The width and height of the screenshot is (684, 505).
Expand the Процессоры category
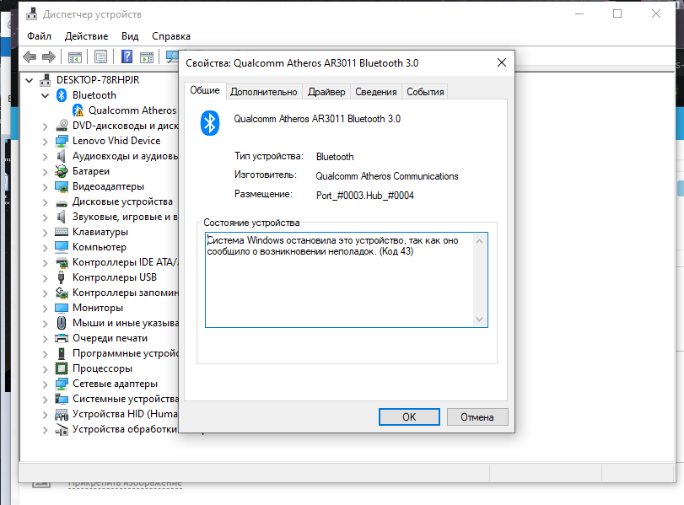click(x=45, y=369)
